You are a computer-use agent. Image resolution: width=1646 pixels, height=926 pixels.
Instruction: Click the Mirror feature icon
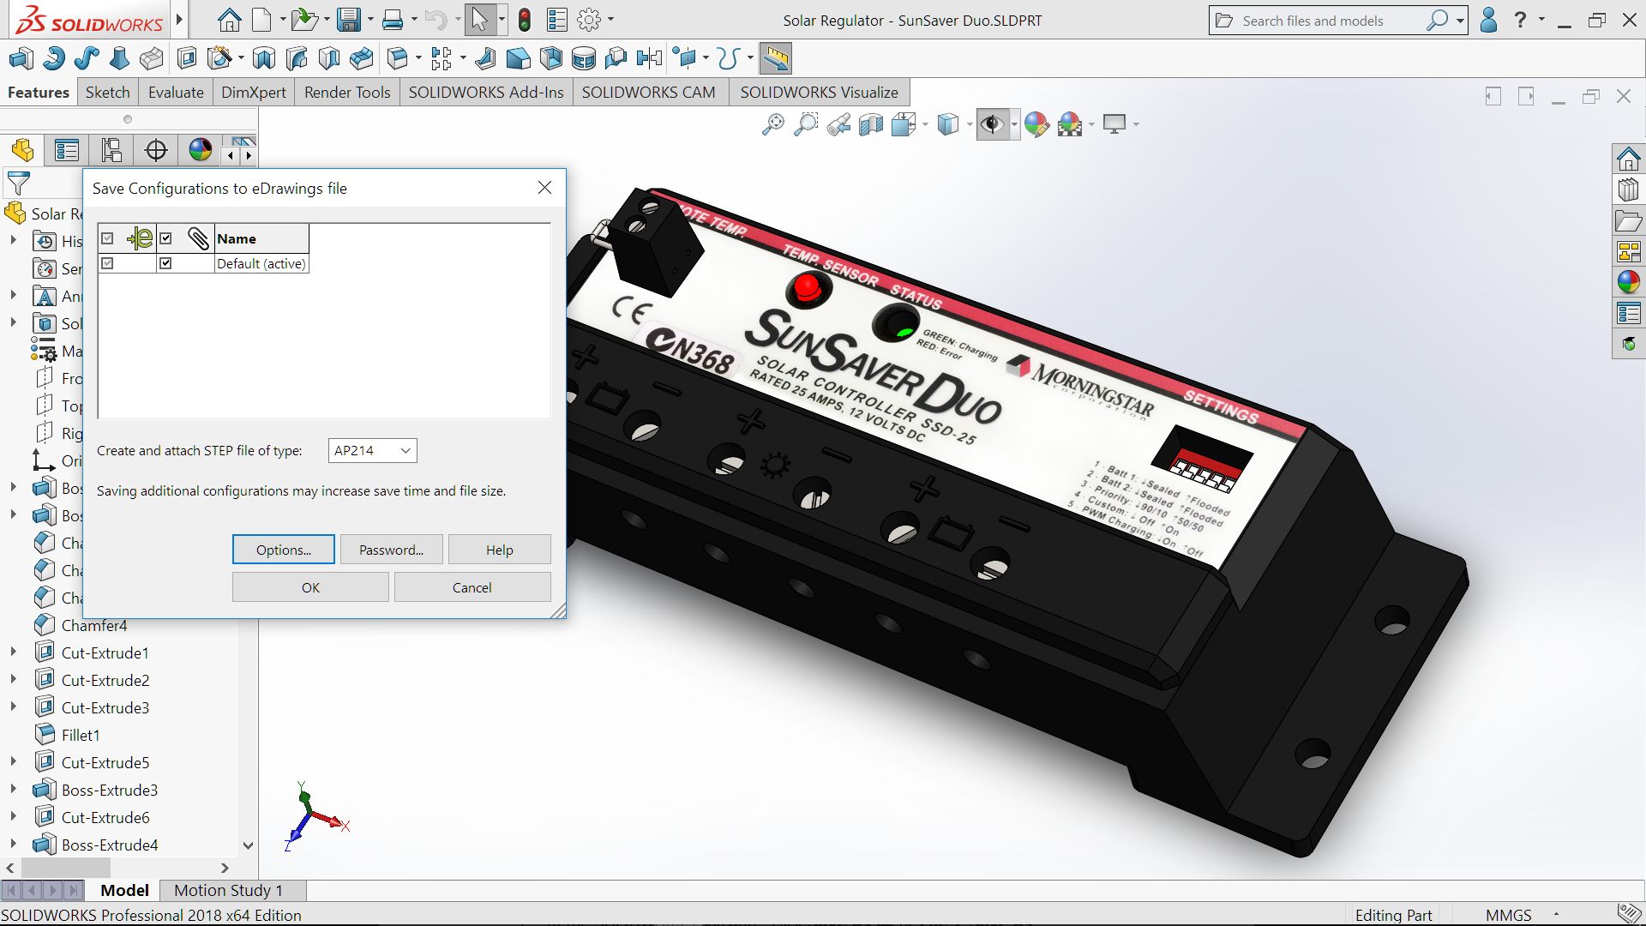point(649,58)
